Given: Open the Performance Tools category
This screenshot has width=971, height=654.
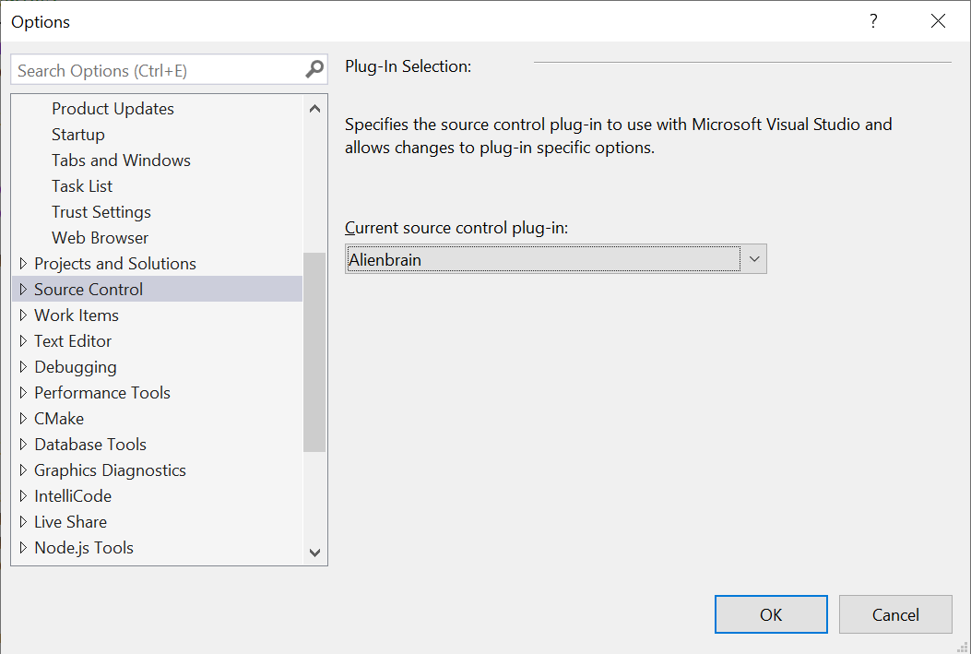Looking at the screenshot, I should pos(102,393).
